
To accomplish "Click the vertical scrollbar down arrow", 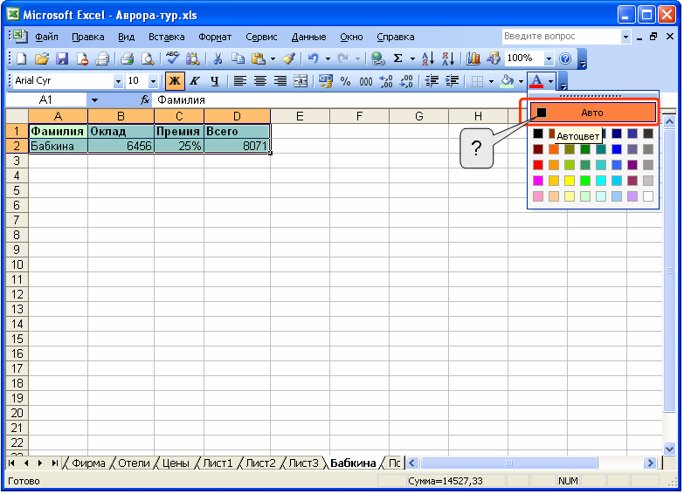I will (x=669, y=449).
